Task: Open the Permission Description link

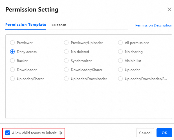Action: (154, 25)
